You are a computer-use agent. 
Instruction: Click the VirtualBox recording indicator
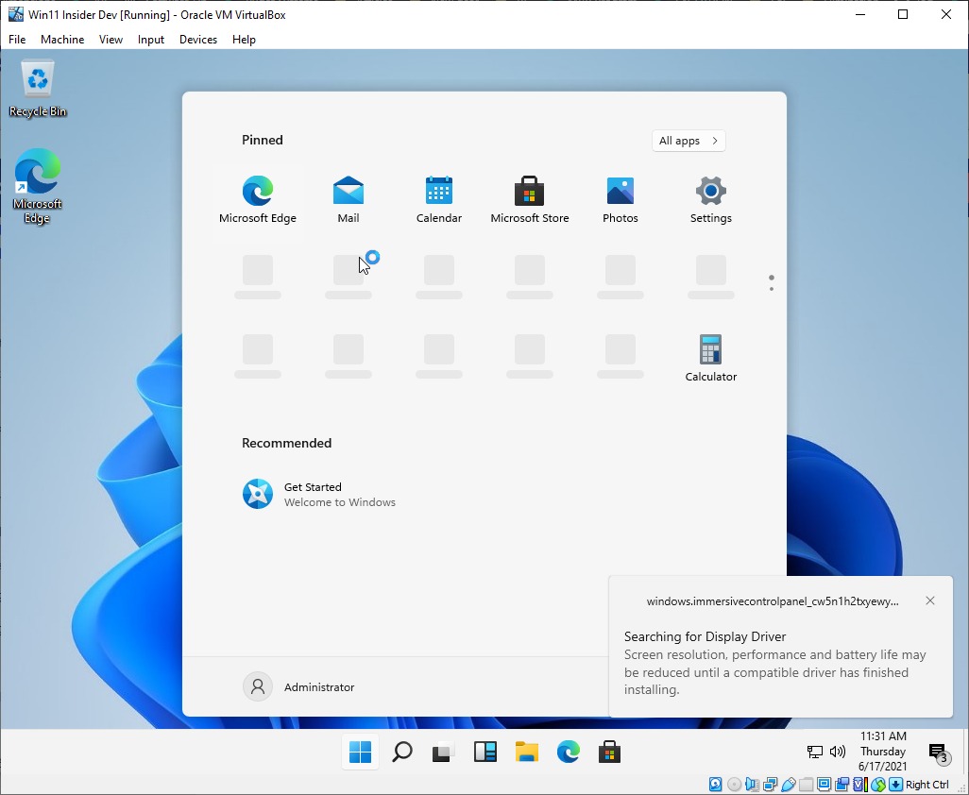tap(841, 785)
